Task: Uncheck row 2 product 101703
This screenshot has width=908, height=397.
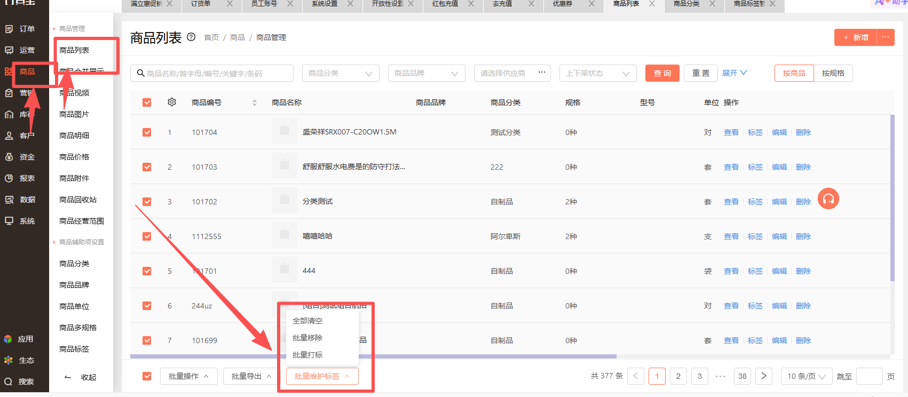Action: click(147, 167)
